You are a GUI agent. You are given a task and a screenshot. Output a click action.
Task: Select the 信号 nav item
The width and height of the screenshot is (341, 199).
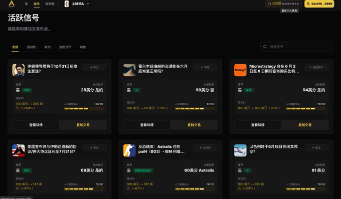click(37, 4)
